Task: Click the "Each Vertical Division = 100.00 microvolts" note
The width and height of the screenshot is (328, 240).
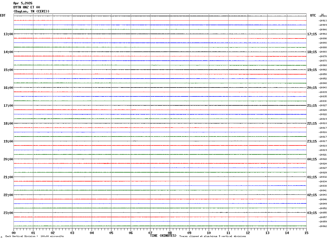Action: tap(34, 236)
